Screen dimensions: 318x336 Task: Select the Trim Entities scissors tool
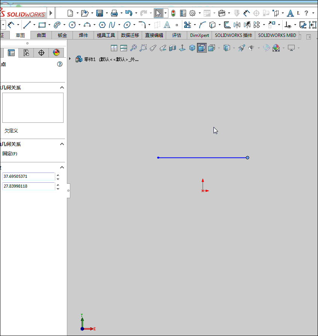coord(188,25)
